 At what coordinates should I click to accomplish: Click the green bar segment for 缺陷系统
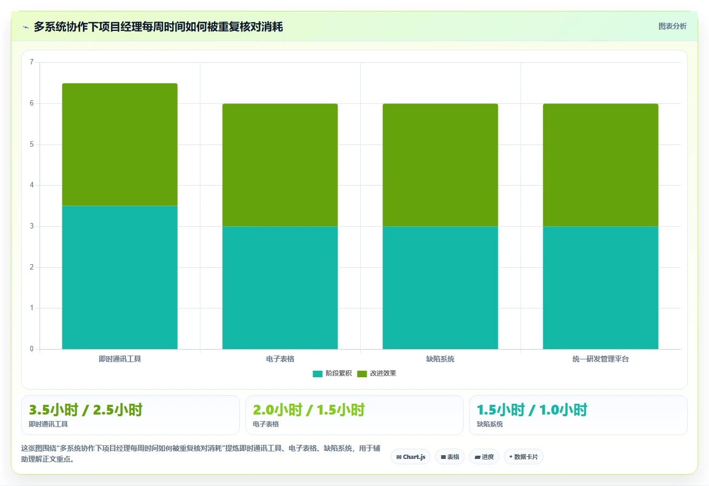(440, 165)
